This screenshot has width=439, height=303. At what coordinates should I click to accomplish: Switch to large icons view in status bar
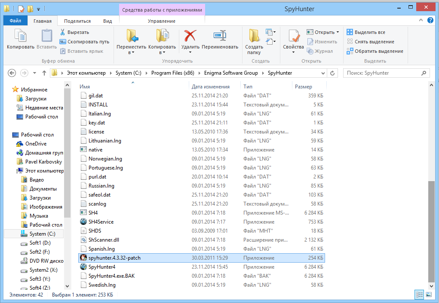point(429,294)
